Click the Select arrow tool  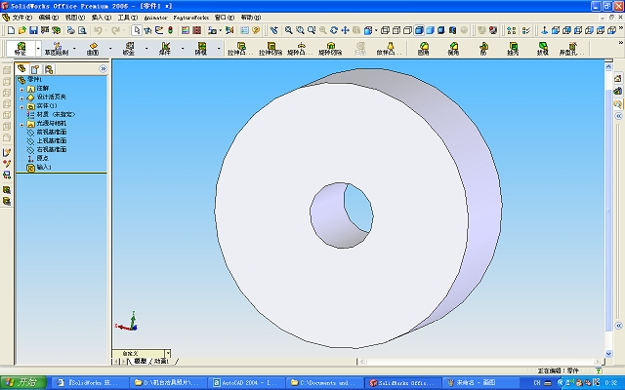coord(137,30)
